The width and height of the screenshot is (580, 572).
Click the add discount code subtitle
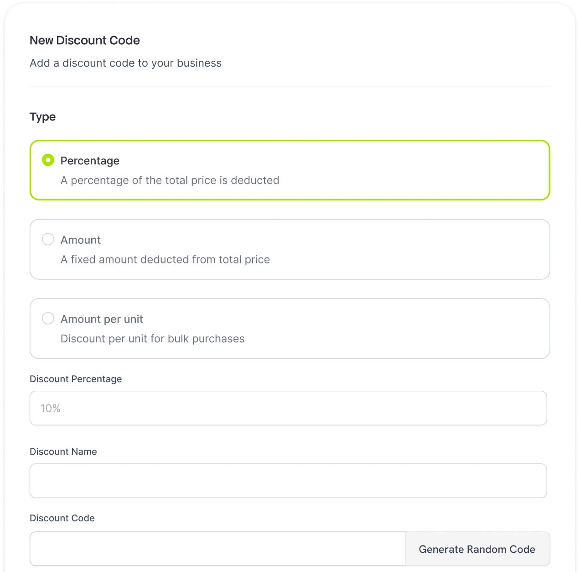(125, 63)
